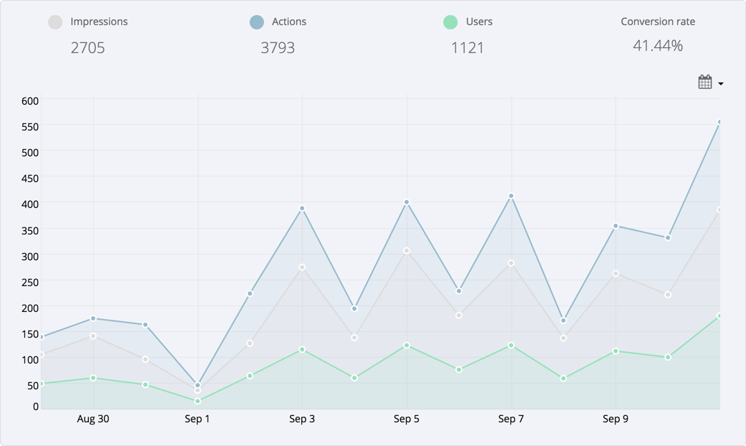The image size is (746, 446).
Task: Expand the date range dropdown arrow
Action: coord(721,84)
